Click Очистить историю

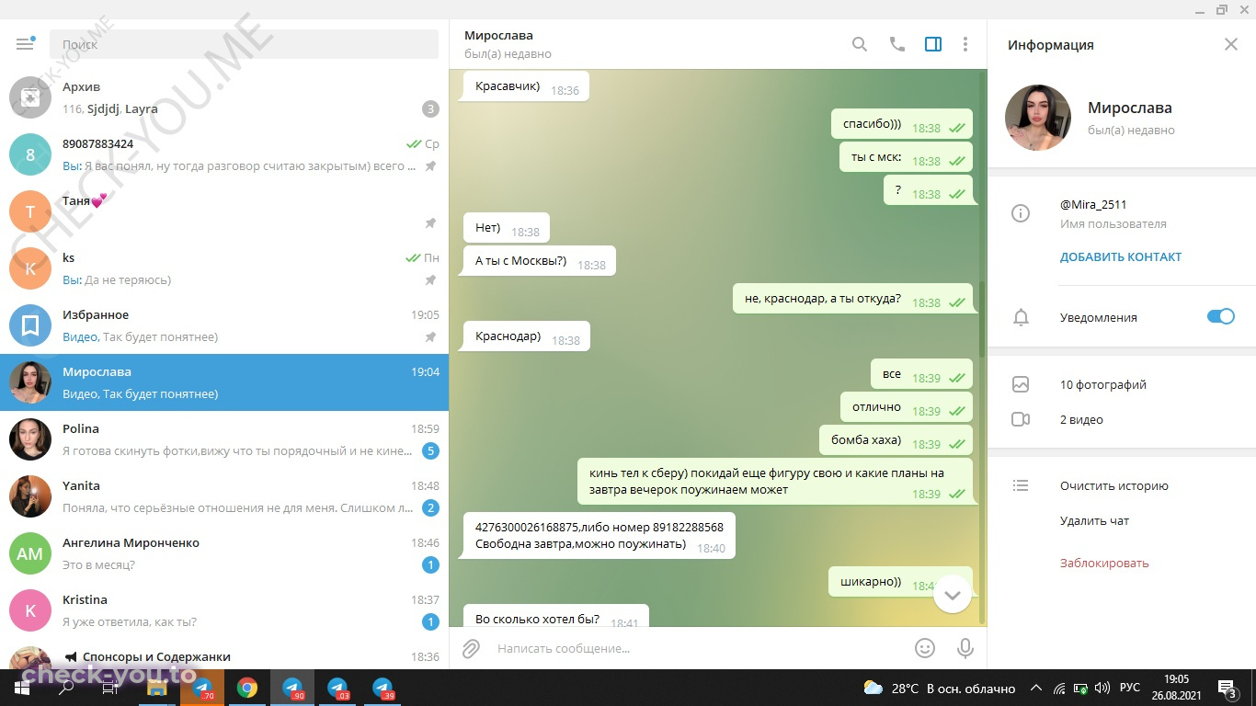[x=1113, y=485]
